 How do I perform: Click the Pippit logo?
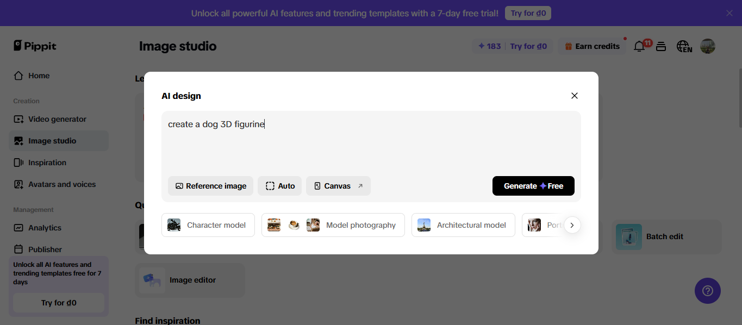[35, 46]
